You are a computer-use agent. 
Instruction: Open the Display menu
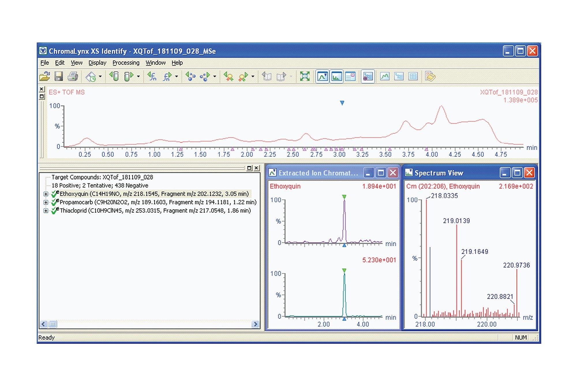pos(97,63)
